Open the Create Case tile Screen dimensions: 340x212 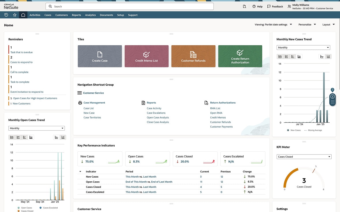(x=100, y=56)
